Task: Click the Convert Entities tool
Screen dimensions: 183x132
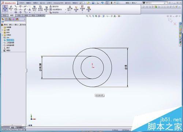Action: [40, 8]
